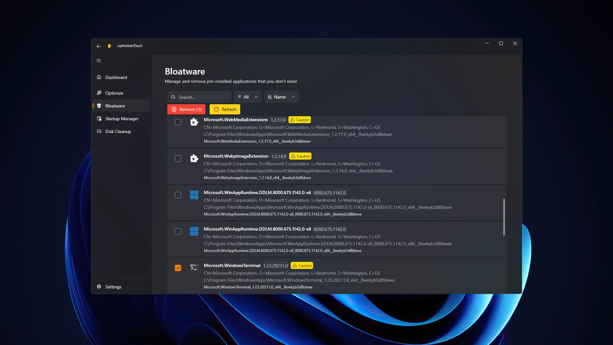Viewport: 613px width, 345px height.
Task: Open the Optimize section
Action: pos(121,93)
